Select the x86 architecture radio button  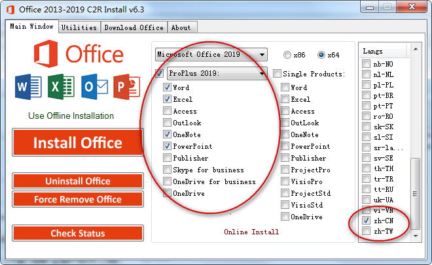point(287,55)
